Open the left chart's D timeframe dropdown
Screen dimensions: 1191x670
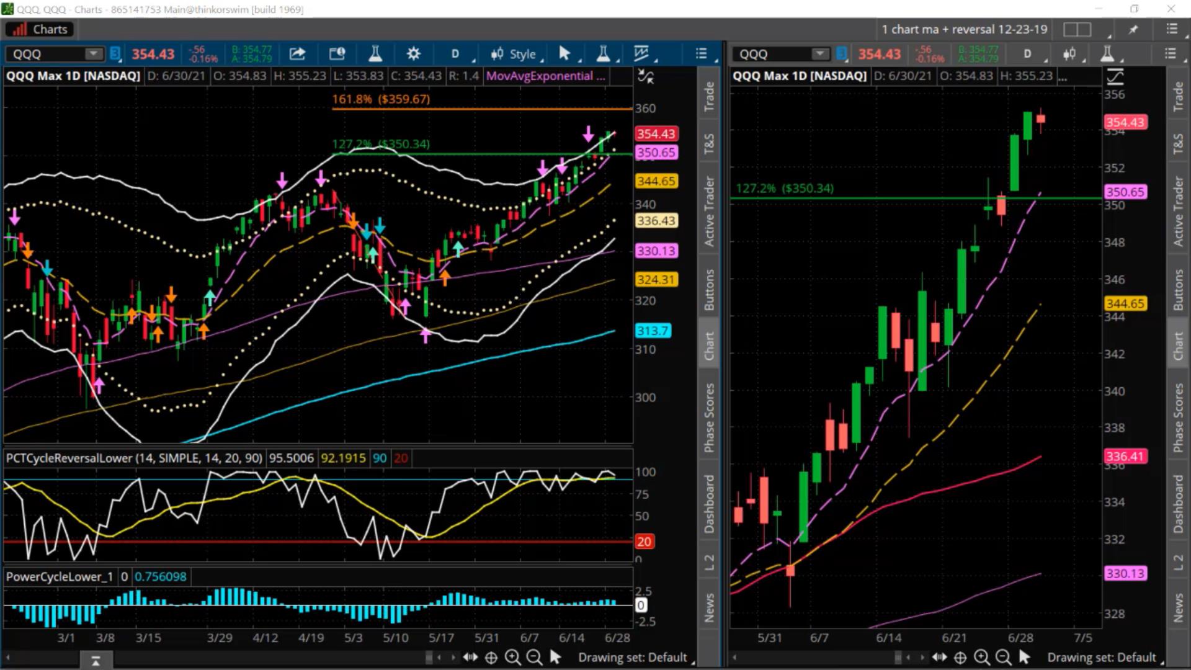coord(456,54)
